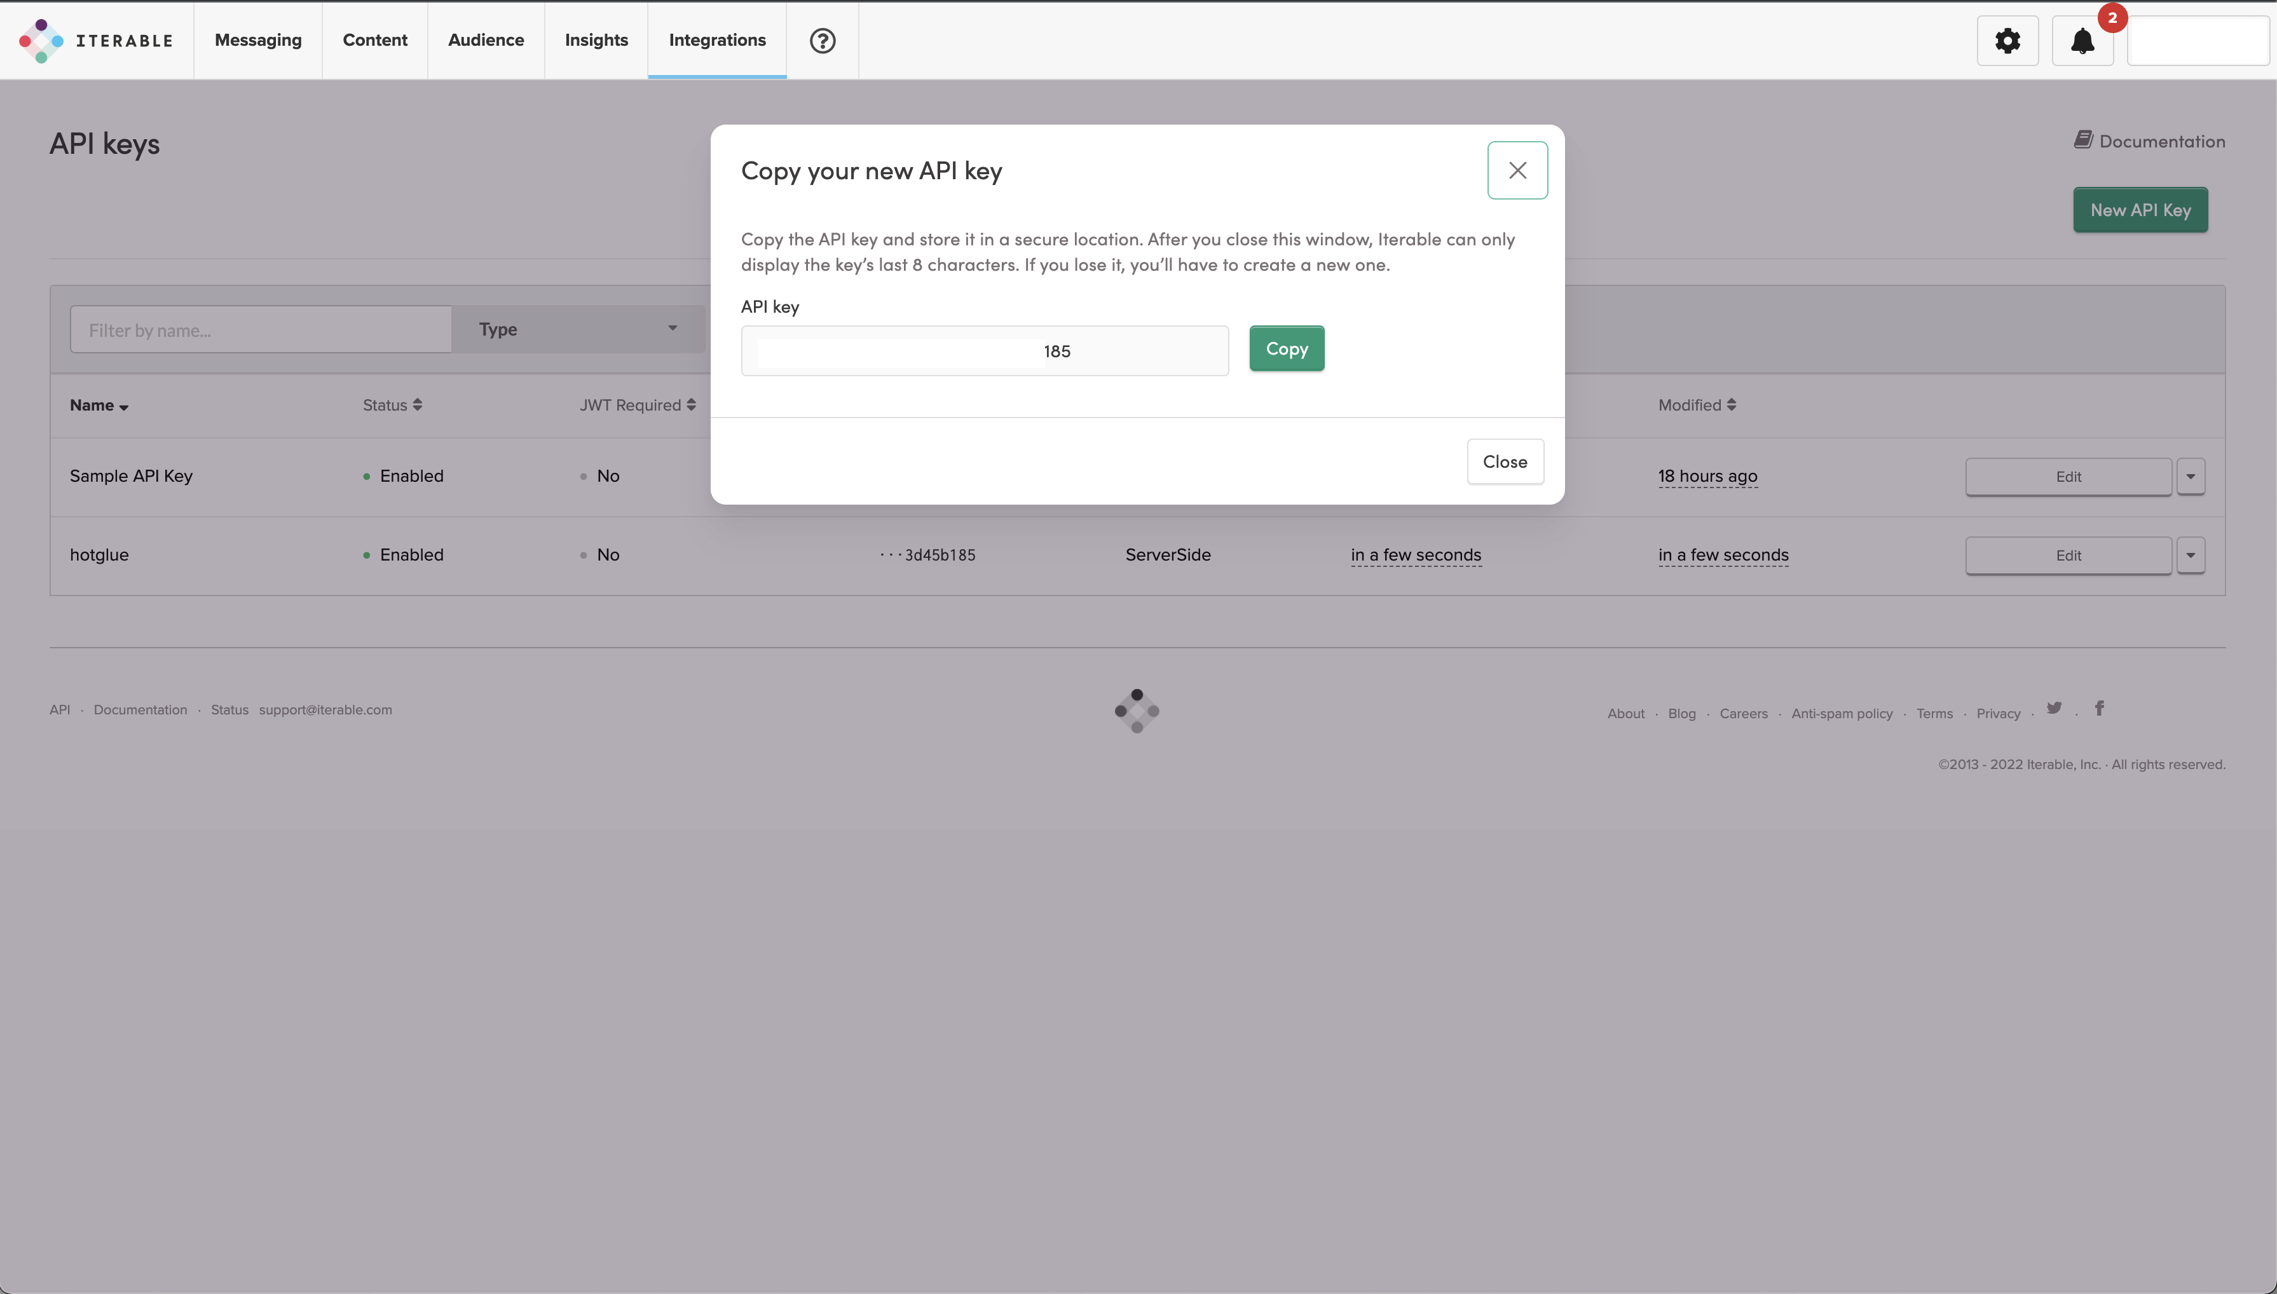Open the Audience menu

485,41
